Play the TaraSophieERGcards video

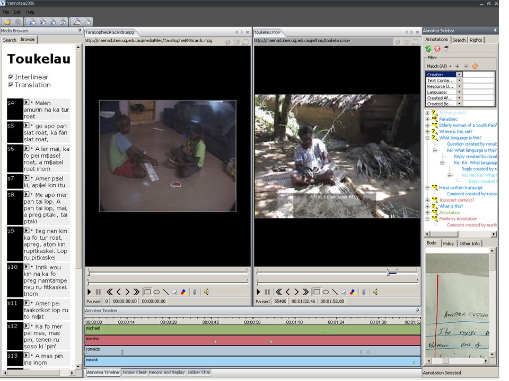[x=89, y=292]
